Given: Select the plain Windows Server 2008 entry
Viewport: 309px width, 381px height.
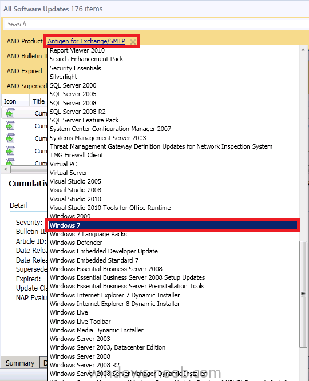Looking at the screenshot, I should 80,356.
